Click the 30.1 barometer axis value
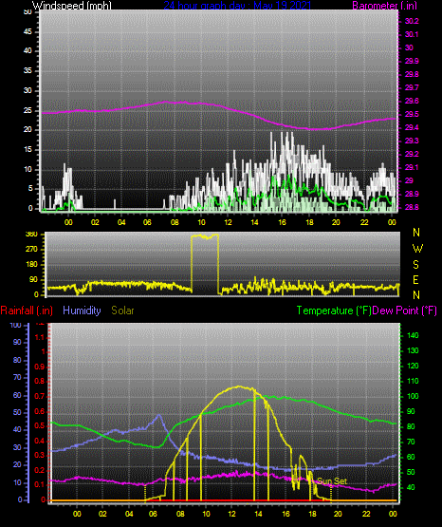The image size is (442, 527). pos(412,34)
